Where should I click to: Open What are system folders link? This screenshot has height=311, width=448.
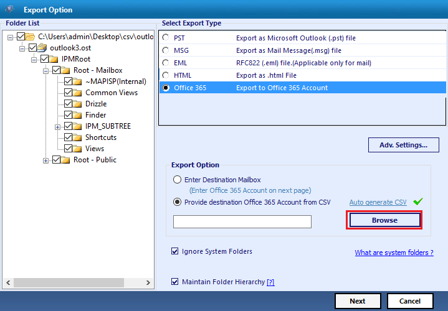(394, 253)
